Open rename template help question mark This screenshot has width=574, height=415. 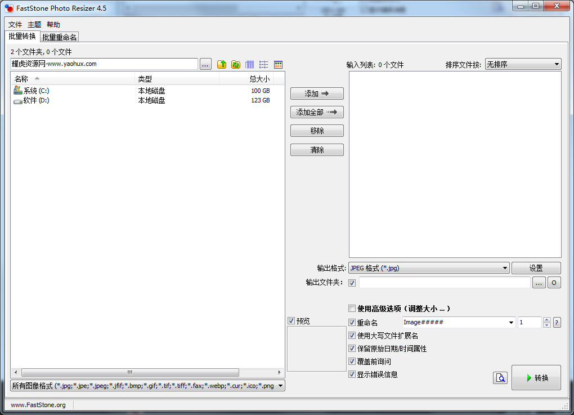coord(557,323)
